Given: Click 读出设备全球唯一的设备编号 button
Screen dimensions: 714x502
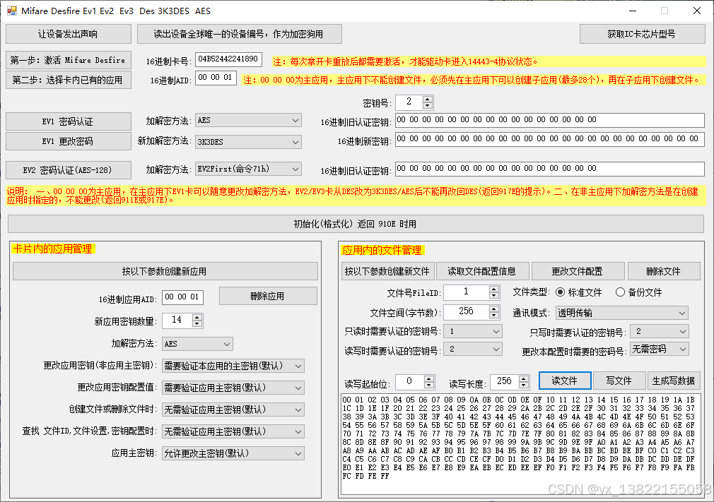Looking at the screenshot, I should [240, 34].
